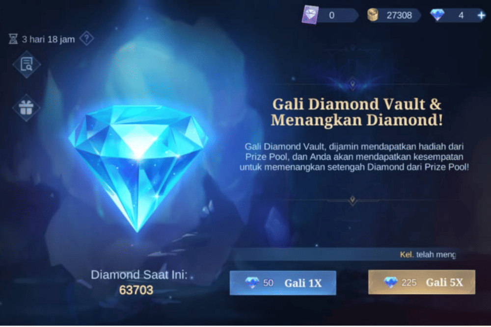
Task: Click the Prize Pool description paragraph
Action: [x=354, y=156]
